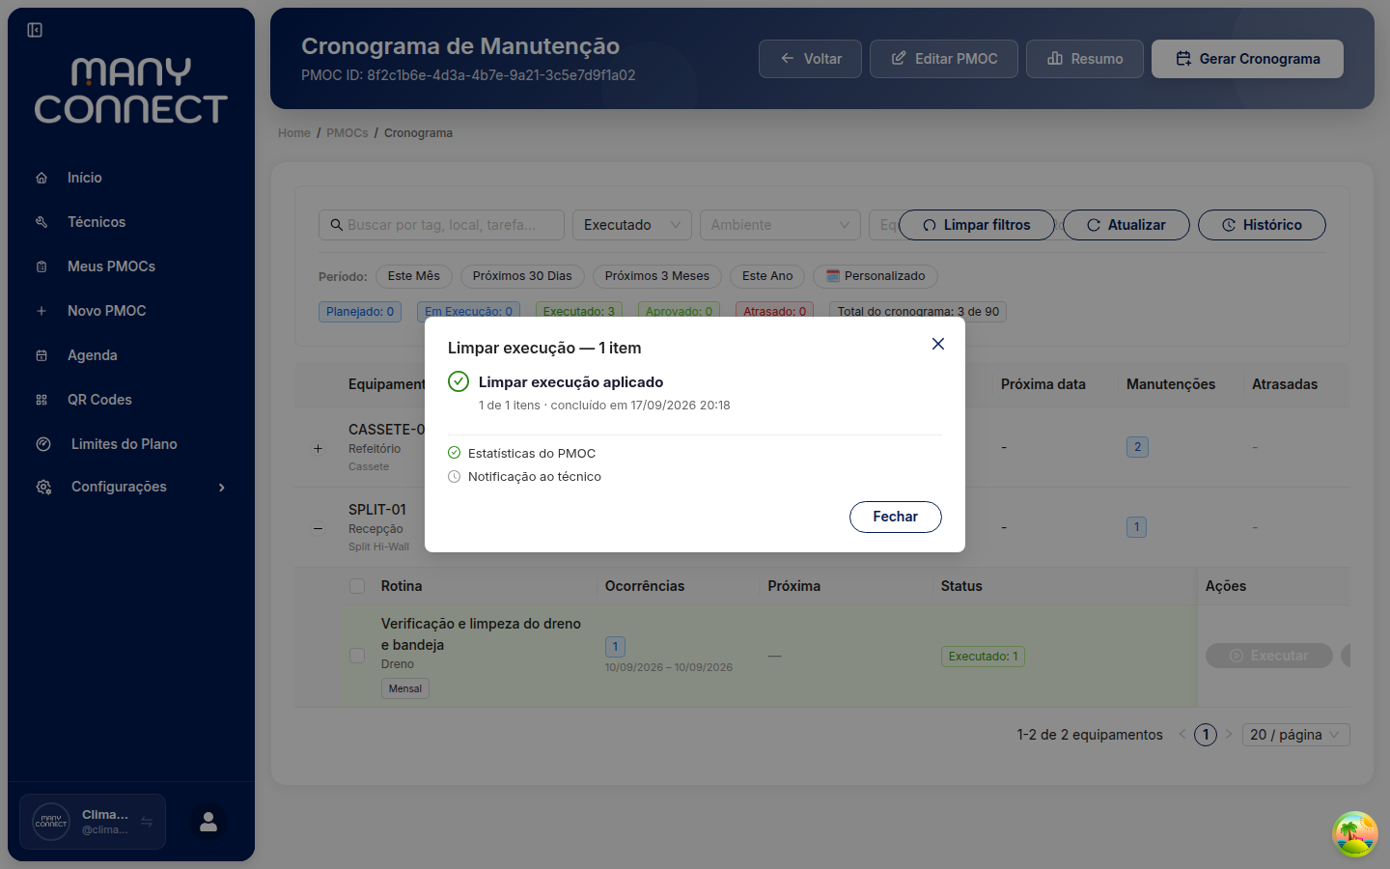This screenshot has height=869, width=1390.
Task: Open the Ambiente filter dropdown
Action: (781, 225)
